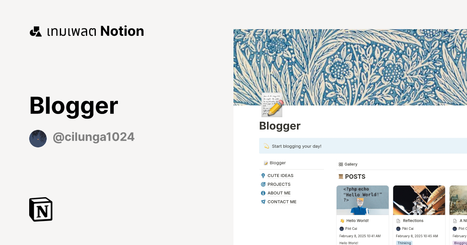Click the black Notion logo icon
This screenshot has width=467, height=245.
(x=40, y=209)
